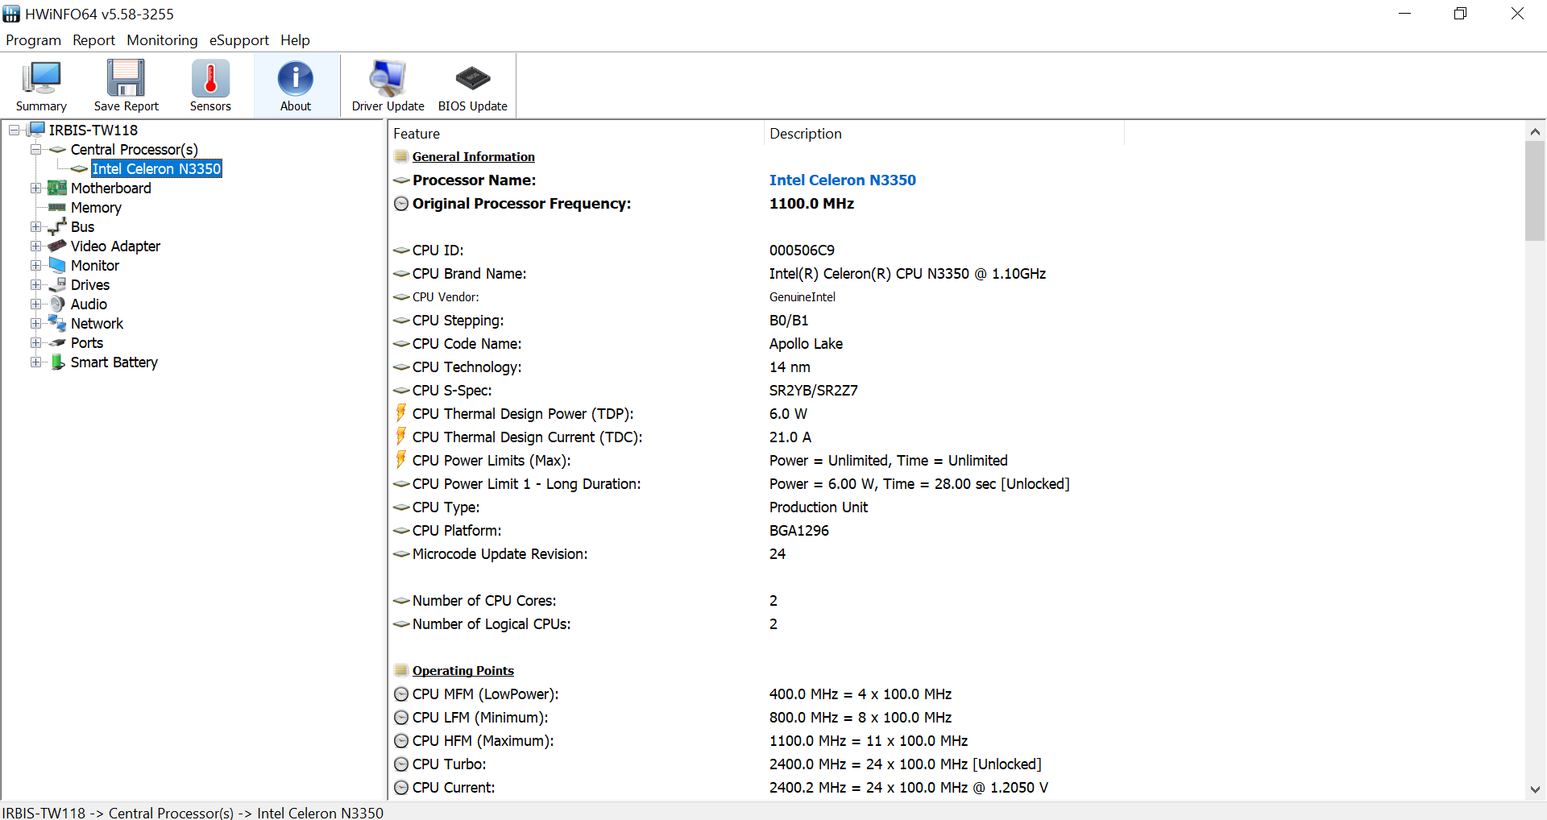Select the Number of CPU Cores row
This screenshot has width=1547, height=820.
[956, 600]
